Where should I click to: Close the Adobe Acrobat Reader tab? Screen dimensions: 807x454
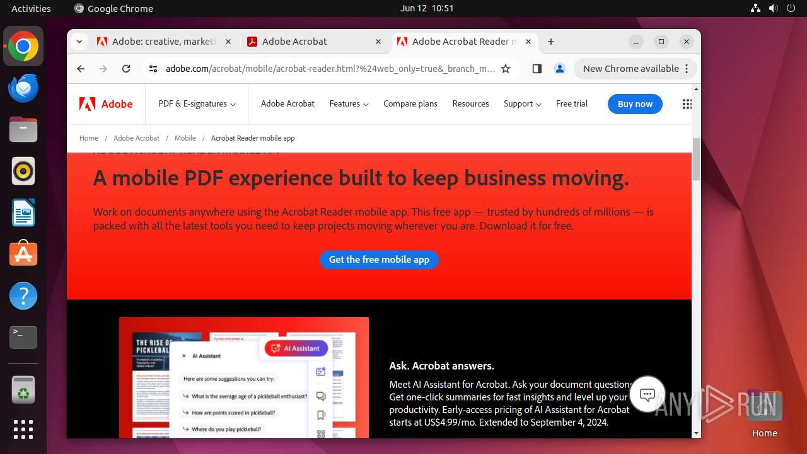pos(528,42)
